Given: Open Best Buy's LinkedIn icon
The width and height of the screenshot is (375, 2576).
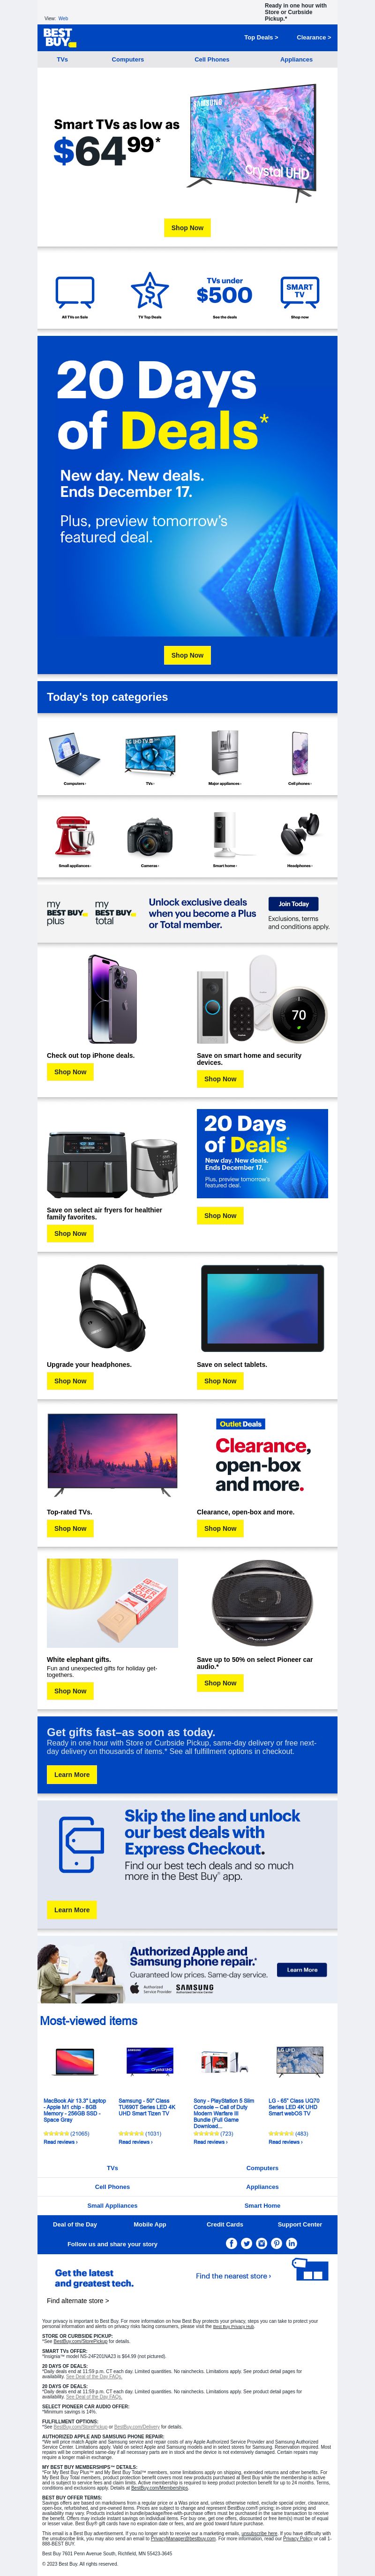Looking at the screenshot, I should tap(291, 2243).
